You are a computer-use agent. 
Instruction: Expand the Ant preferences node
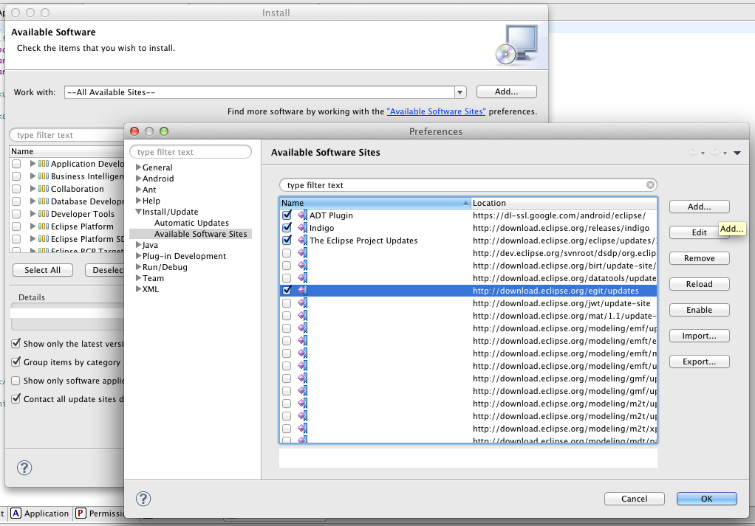[138, 190]
